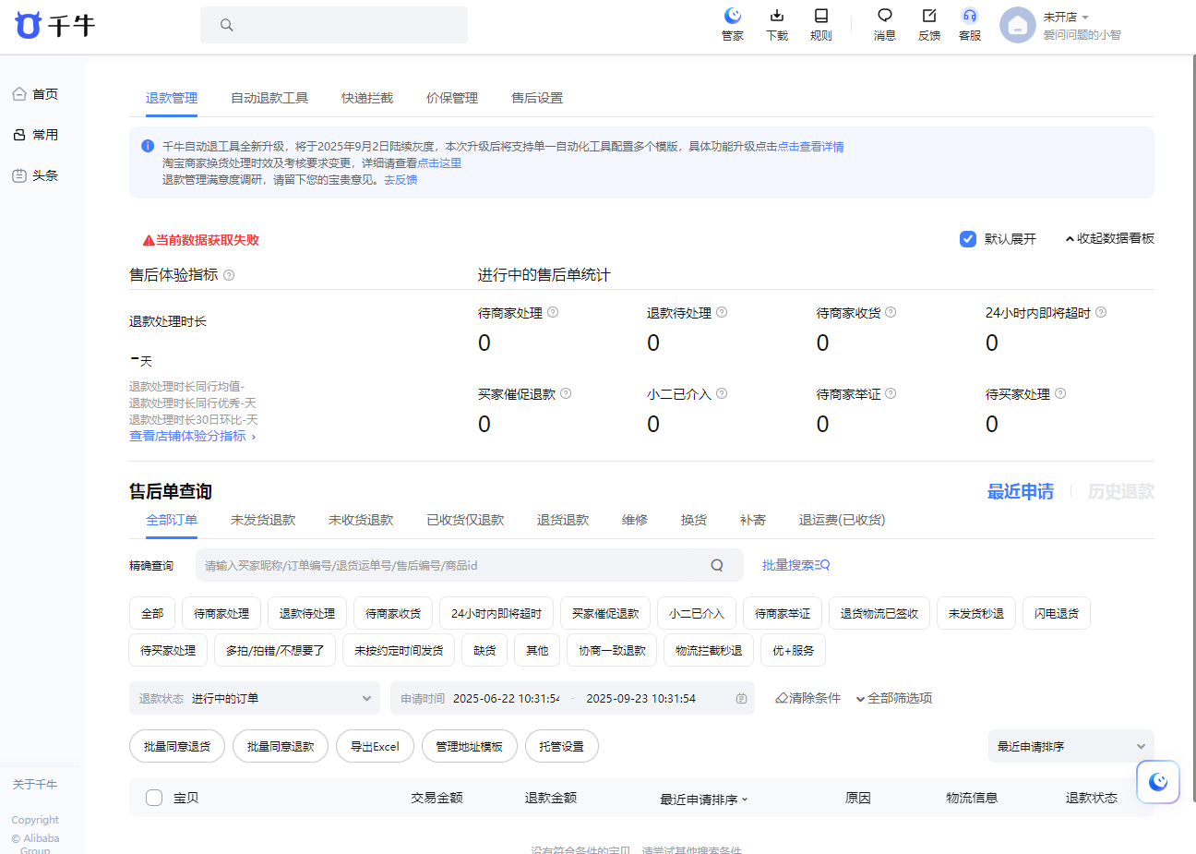The image size is (1196, 854).
Task: Toggle the 物流拦截秒退 filter tag
Action: pos(709,650)
